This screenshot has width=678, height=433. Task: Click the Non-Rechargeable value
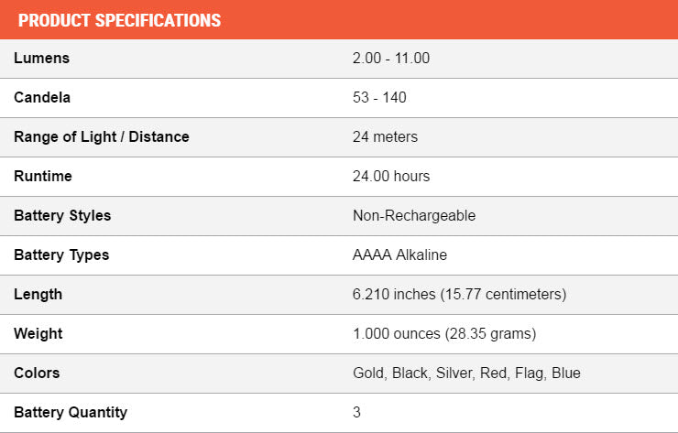point(414,215)
